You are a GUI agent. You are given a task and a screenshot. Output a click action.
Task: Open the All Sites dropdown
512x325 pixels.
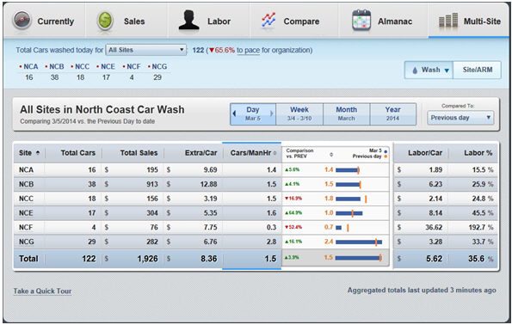(145, 50)
